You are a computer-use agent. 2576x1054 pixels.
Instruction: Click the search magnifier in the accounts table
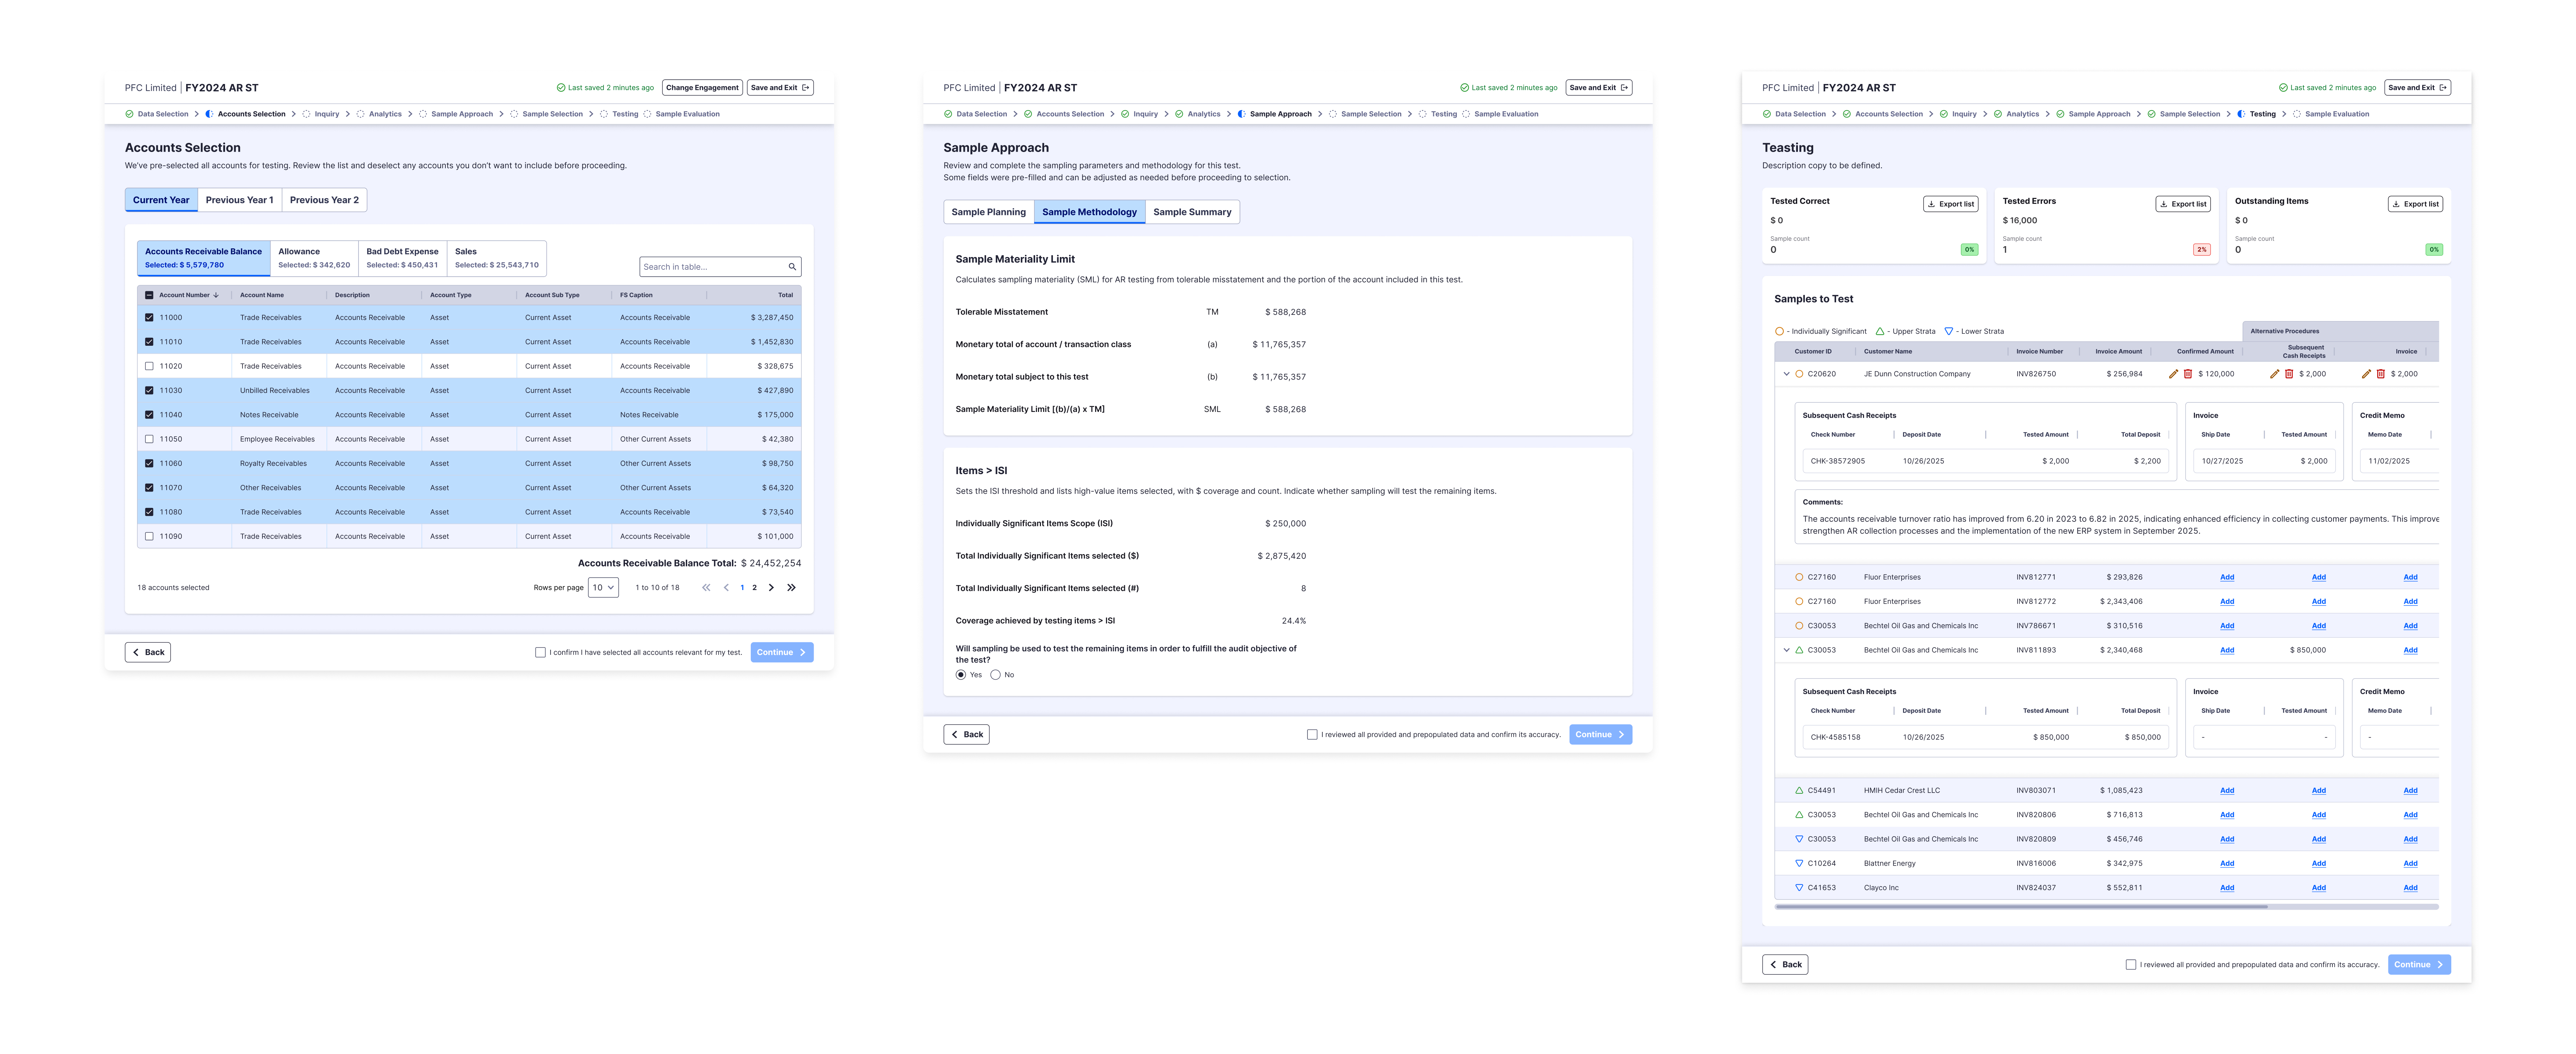coord(792,267)
